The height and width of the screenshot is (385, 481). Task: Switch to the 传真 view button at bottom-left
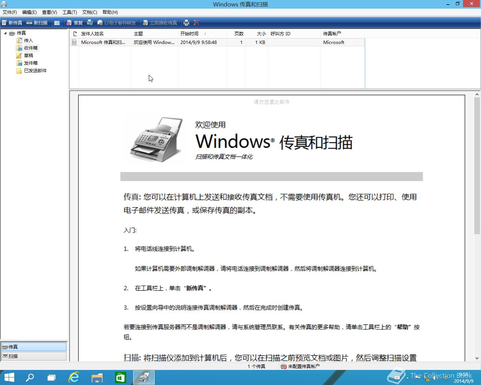tap(34, 347)
